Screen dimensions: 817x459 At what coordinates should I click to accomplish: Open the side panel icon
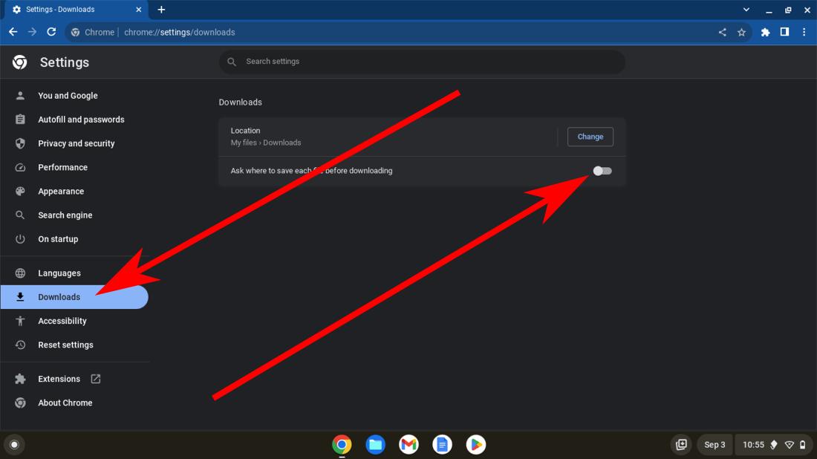(784, 32)
